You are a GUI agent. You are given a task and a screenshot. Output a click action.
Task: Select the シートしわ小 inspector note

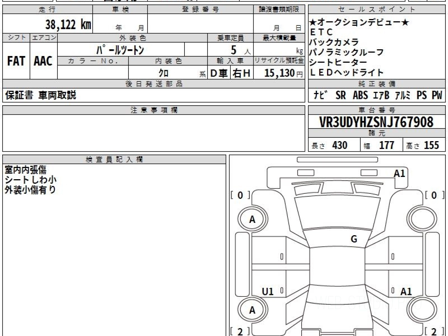pyautogui.click(x=30, y=180)
